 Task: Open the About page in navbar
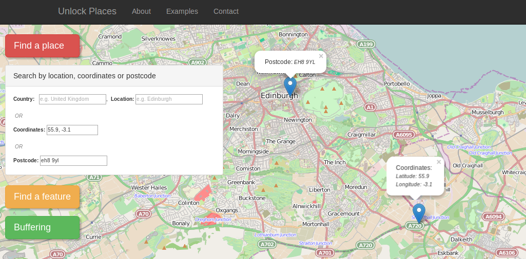coord(141,11)
